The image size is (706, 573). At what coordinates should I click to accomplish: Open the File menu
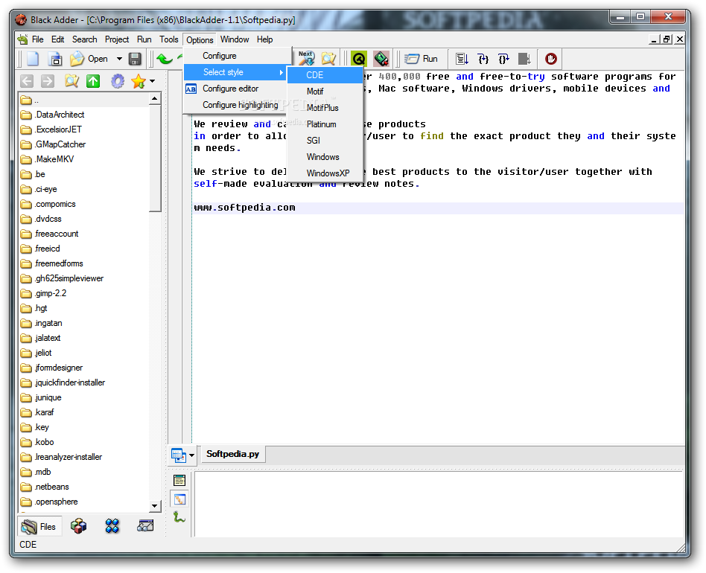click(38, 39)
